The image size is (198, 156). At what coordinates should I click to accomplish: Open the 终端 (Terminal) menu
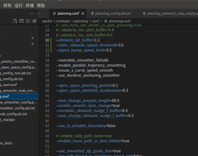[30, 5]
